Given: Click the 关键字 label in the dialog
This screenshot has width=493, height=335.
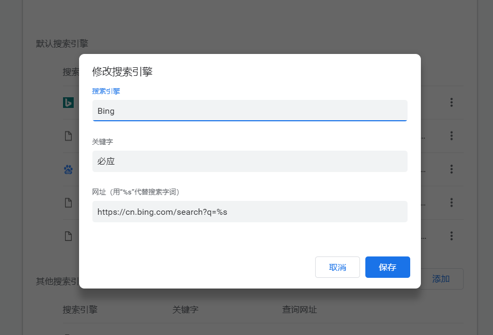Looking at the screenshot, I should [x=103, y=142].
